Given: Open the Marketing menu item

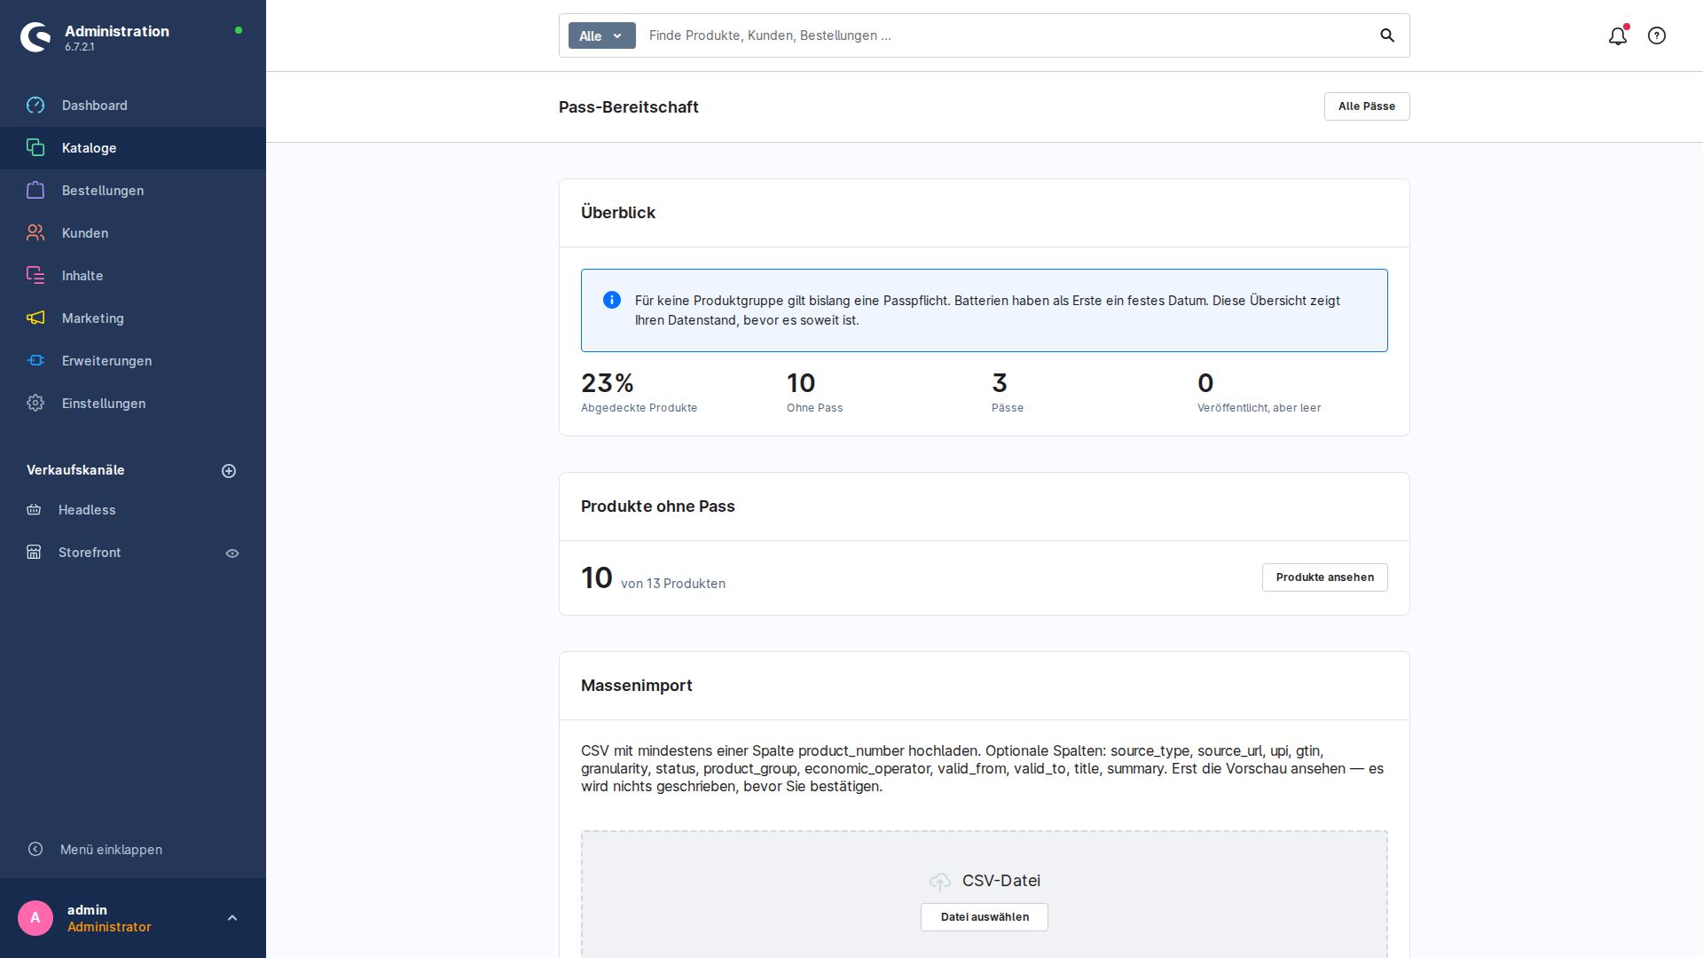Looking at the screenshot, I should pyautogui.click(x=133, y=318).
